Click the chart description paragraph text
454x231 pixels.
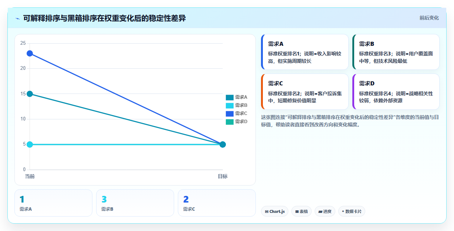pyautogui.click(x=350, y=121)
